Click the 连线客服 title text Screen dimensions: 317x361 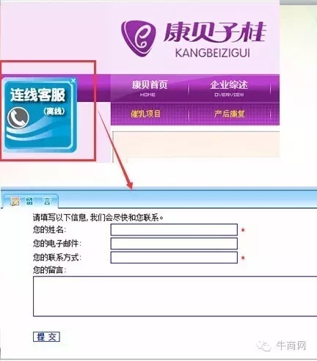(37, 95)
